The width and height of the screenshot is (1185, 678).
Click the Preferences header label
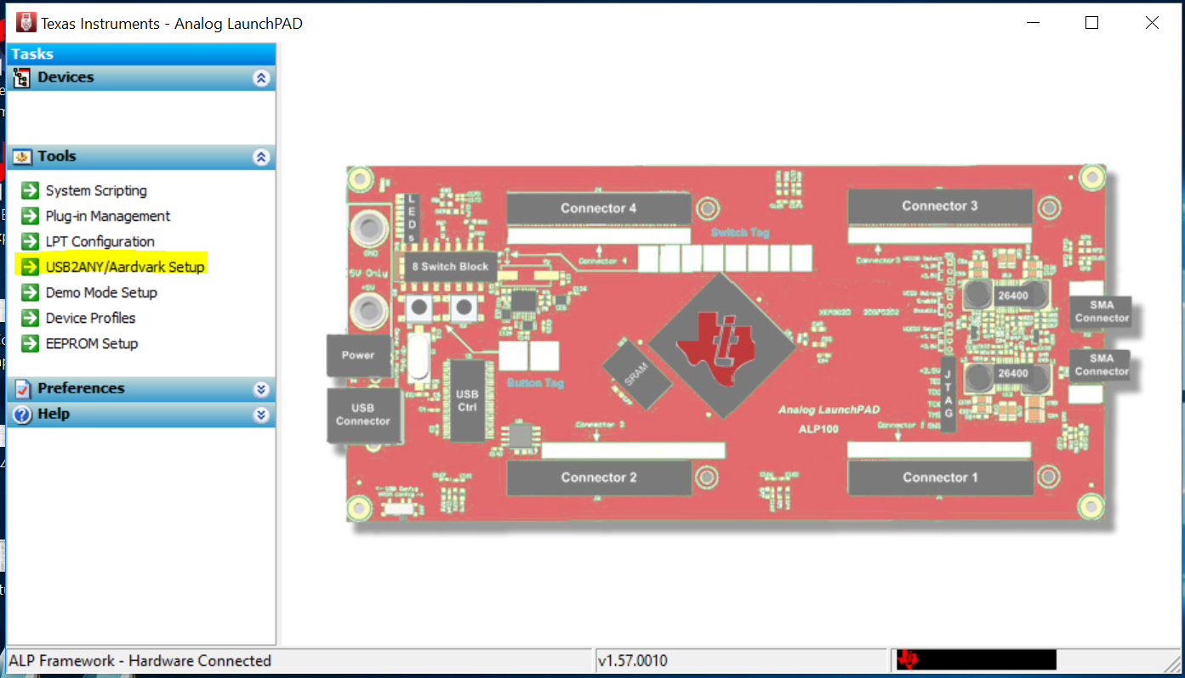pyautogui.click(x=81, y=388)
